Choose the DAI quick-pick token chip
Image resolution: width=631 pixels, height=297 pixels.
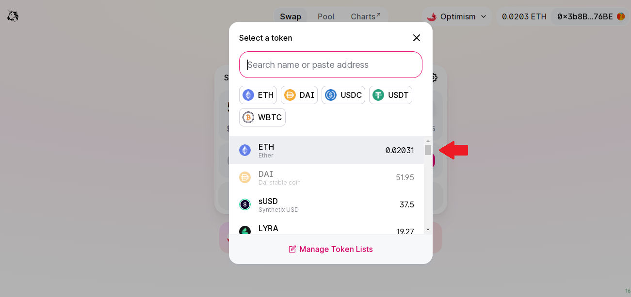coord(299,95)
